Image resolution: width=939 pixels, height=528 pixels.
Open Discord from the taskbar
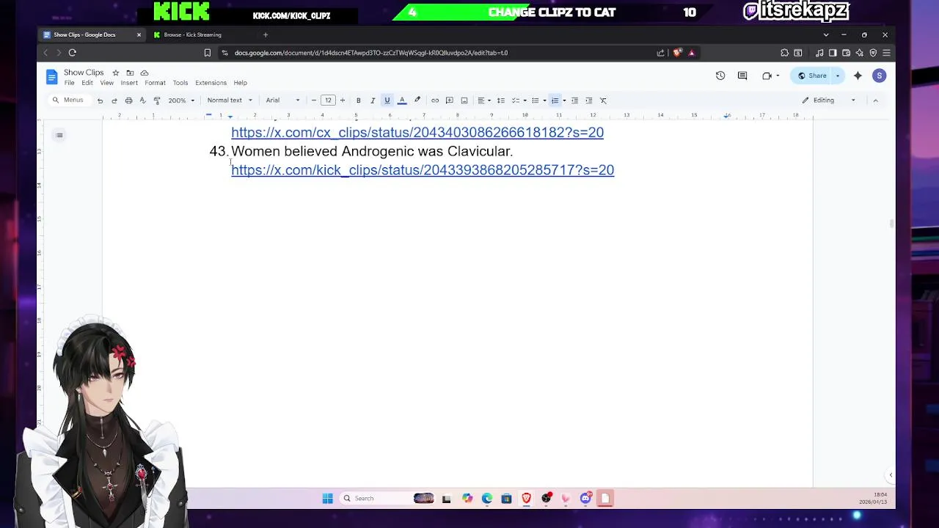[585, 499]
